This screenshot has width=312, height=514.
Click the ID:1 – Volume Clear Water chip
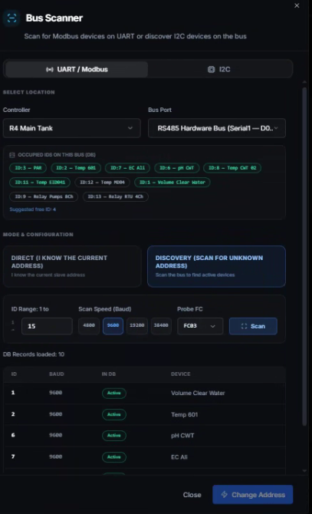172,183
